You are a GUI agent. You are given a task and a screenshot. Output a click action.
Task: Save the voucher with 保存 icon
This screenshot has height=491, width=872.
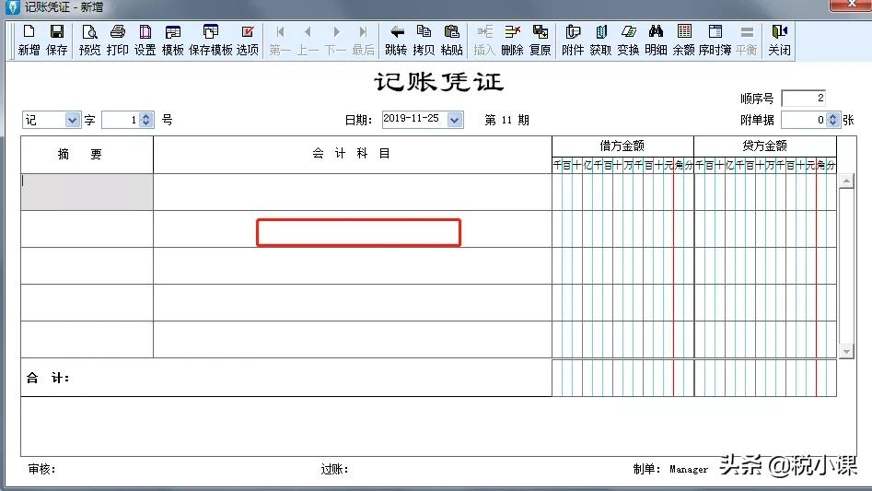[57, 40]
